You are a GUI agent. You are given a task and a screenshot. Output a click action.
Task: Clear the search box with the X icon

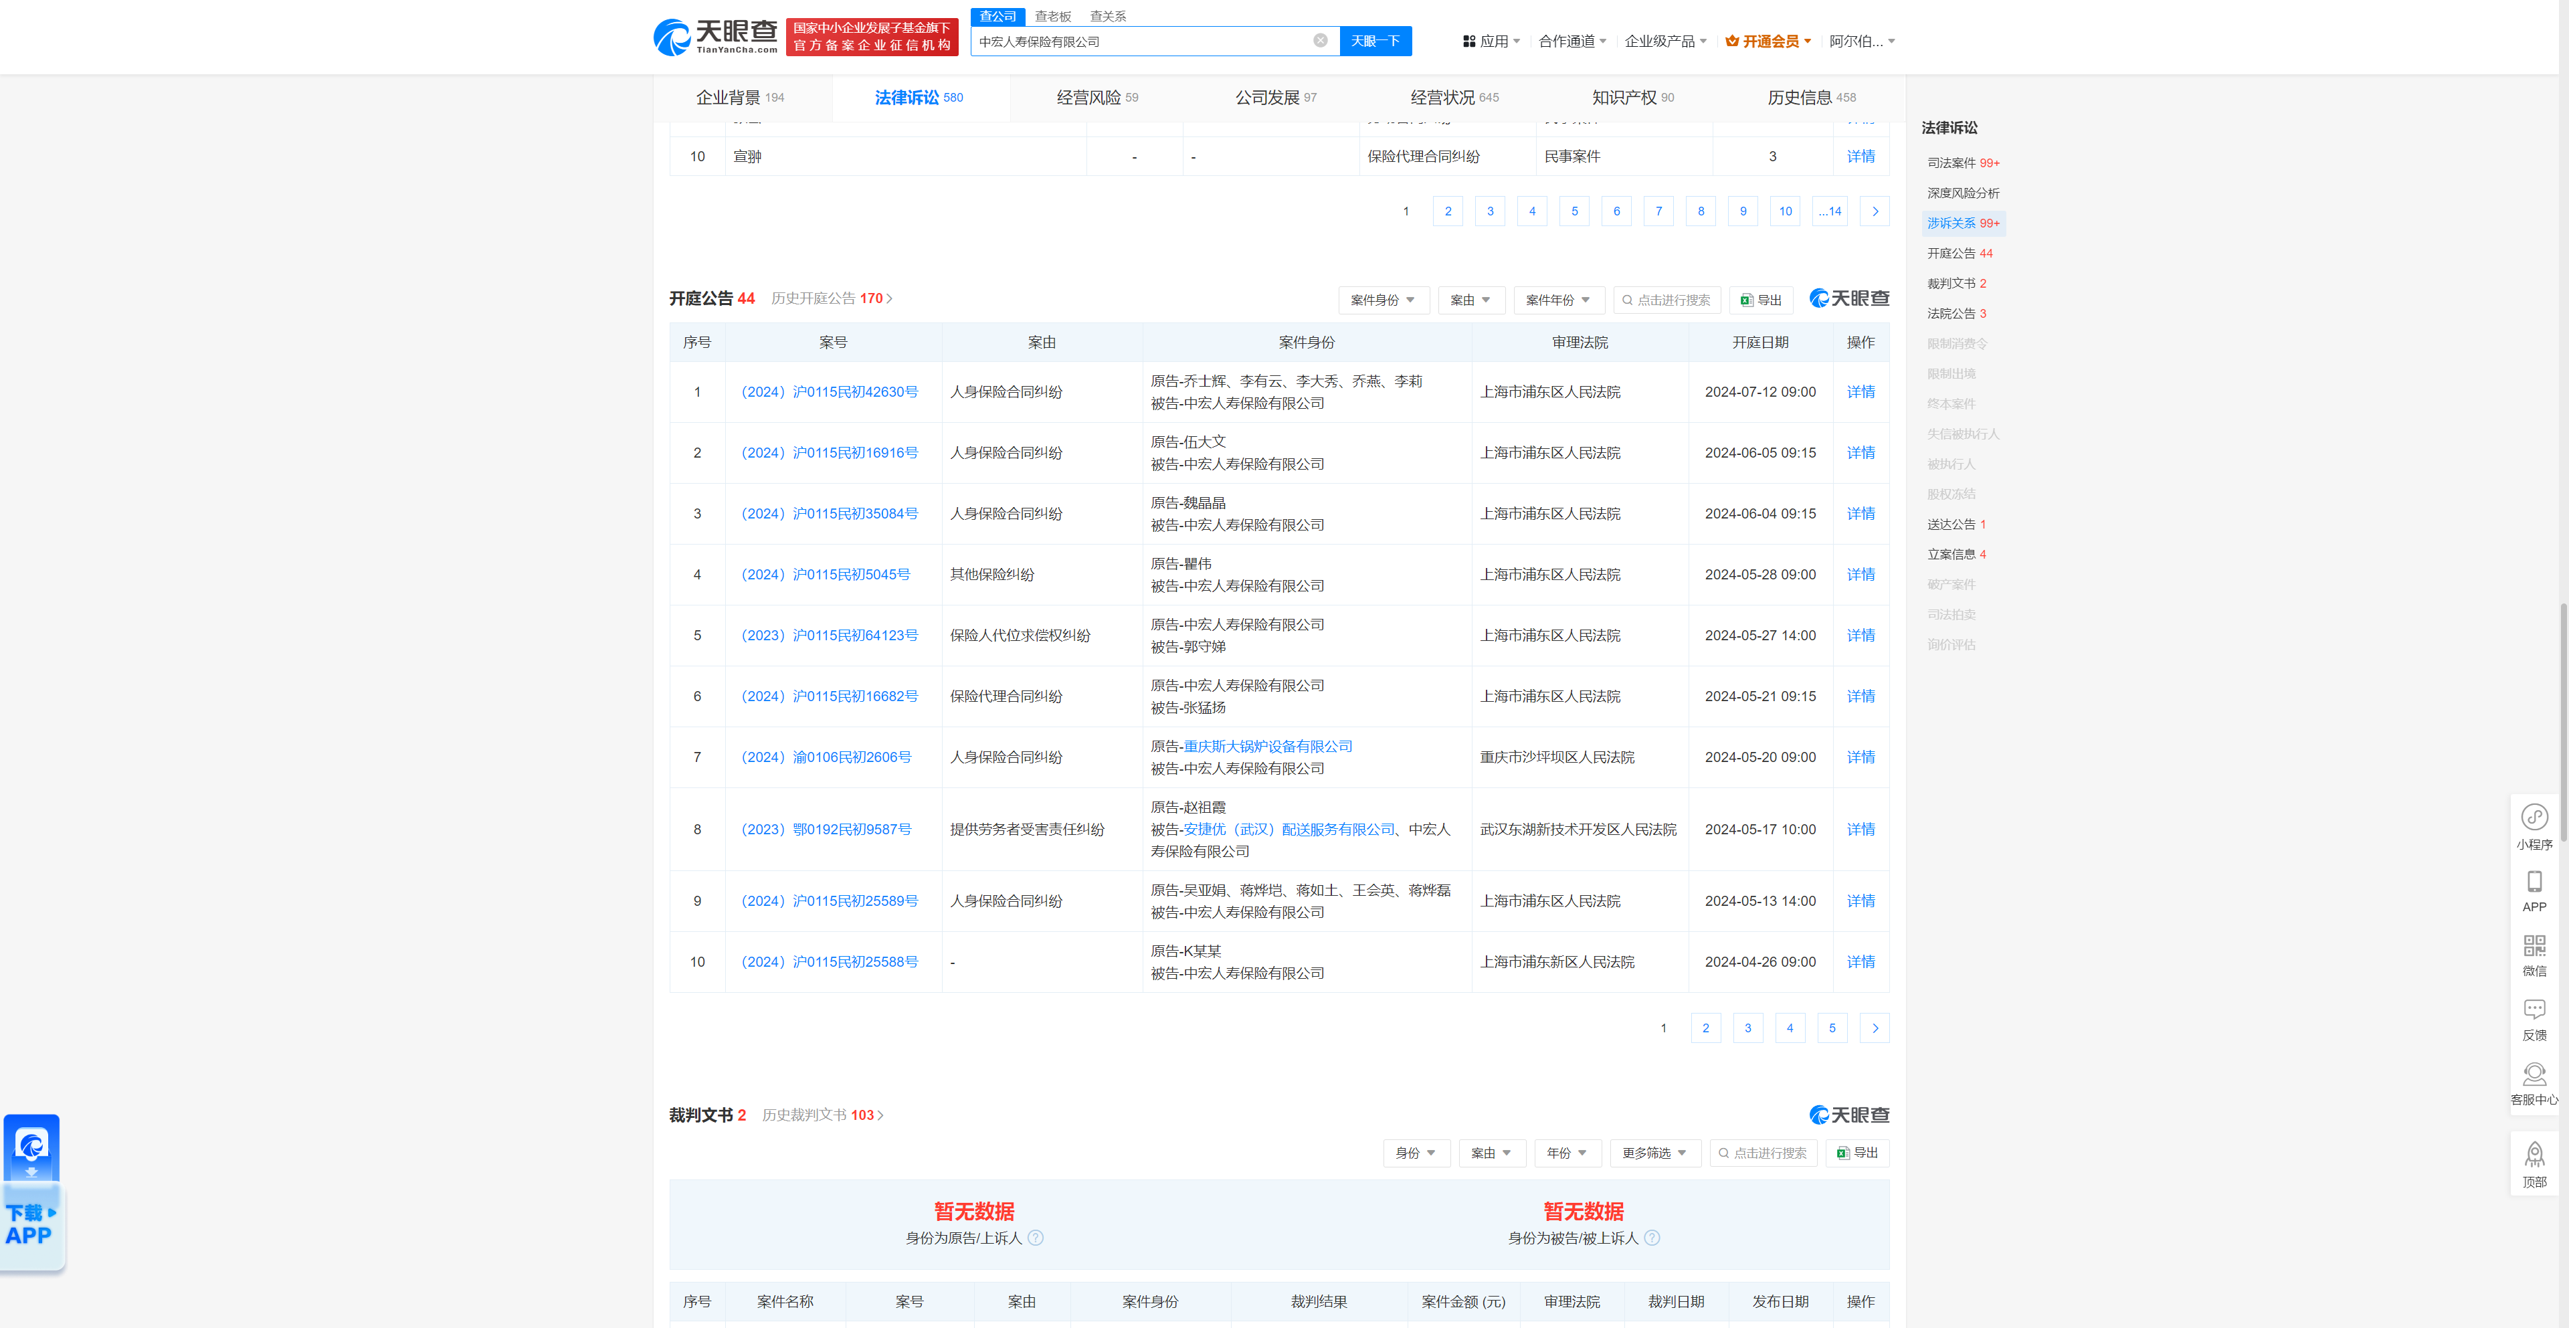pos(1321,41)
